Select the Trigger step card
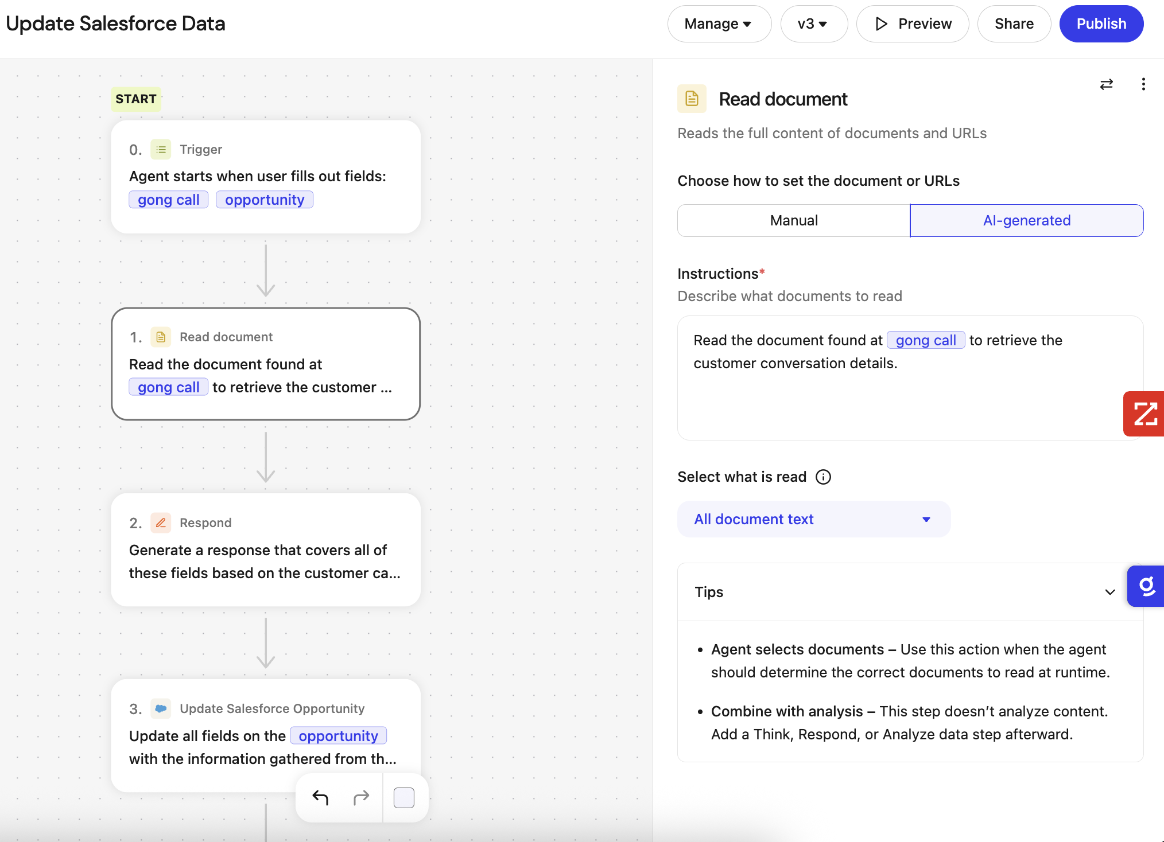The image size is (1164, 842). [266, 177]
